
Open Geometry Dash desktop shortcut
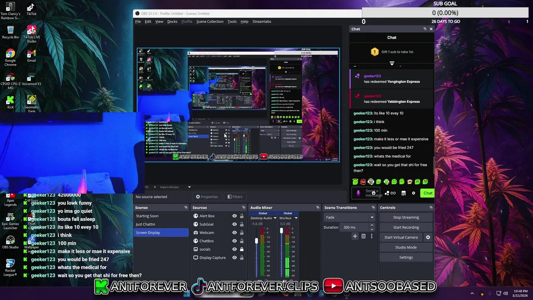pos(31,104)
